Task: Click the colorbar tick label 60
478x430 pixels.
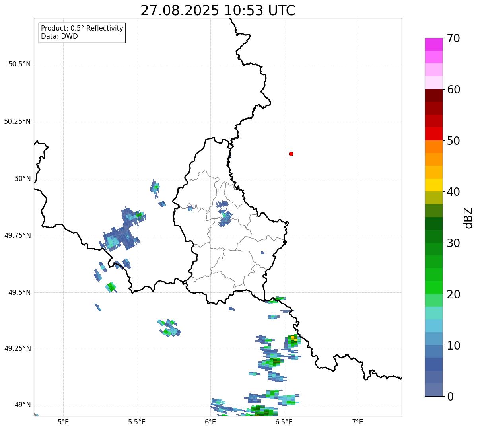Action: pos(453,90)
